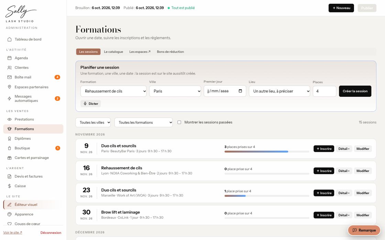The image size is (385, 240).
Task: Click the microphone icon in Dicter
Action: tap(85, 104)
